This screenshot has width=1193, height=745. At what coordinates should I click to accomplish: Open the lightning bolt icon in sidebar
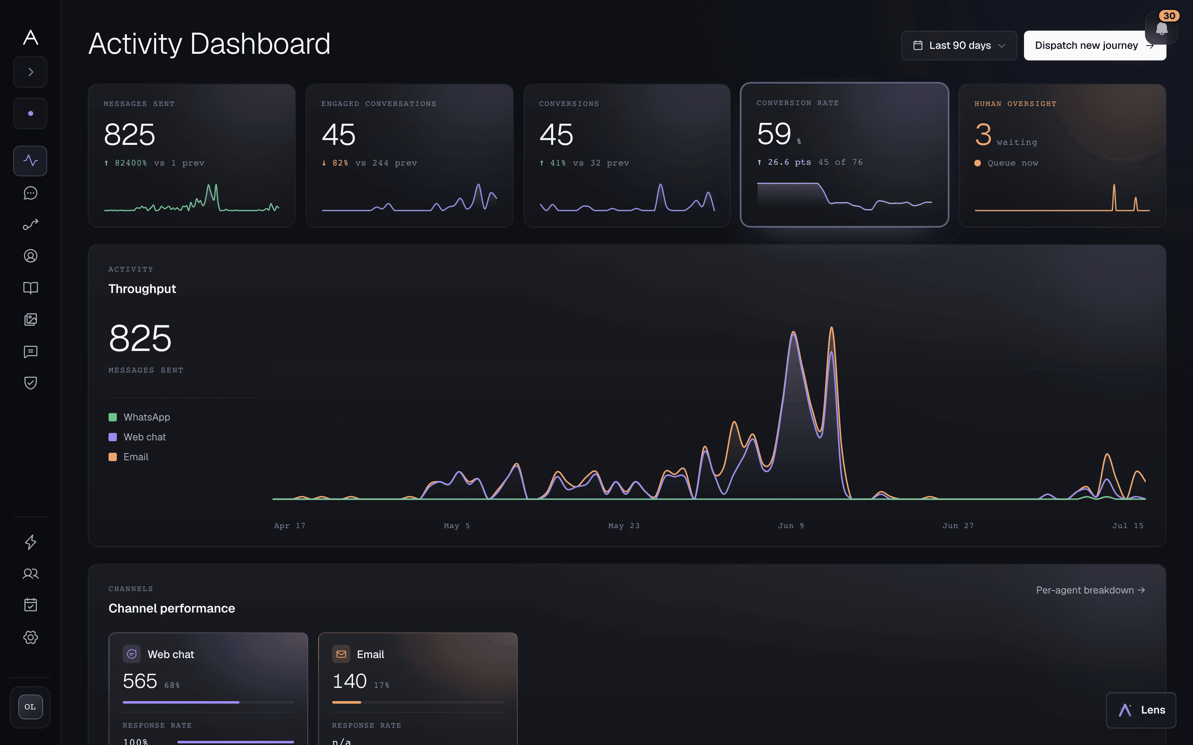tap(31, 542)
